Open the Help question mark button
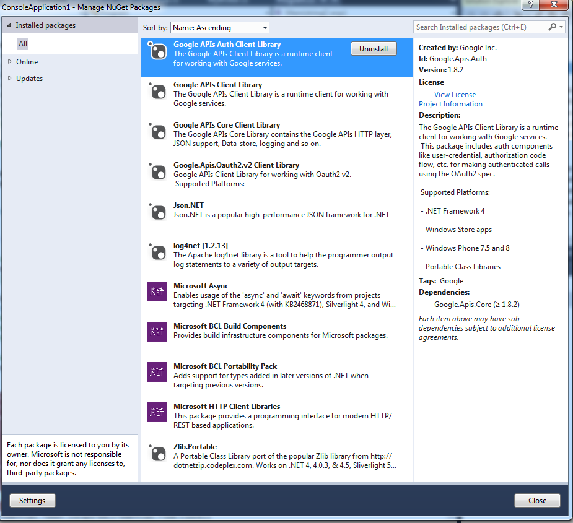 click(x=531, y=5)
